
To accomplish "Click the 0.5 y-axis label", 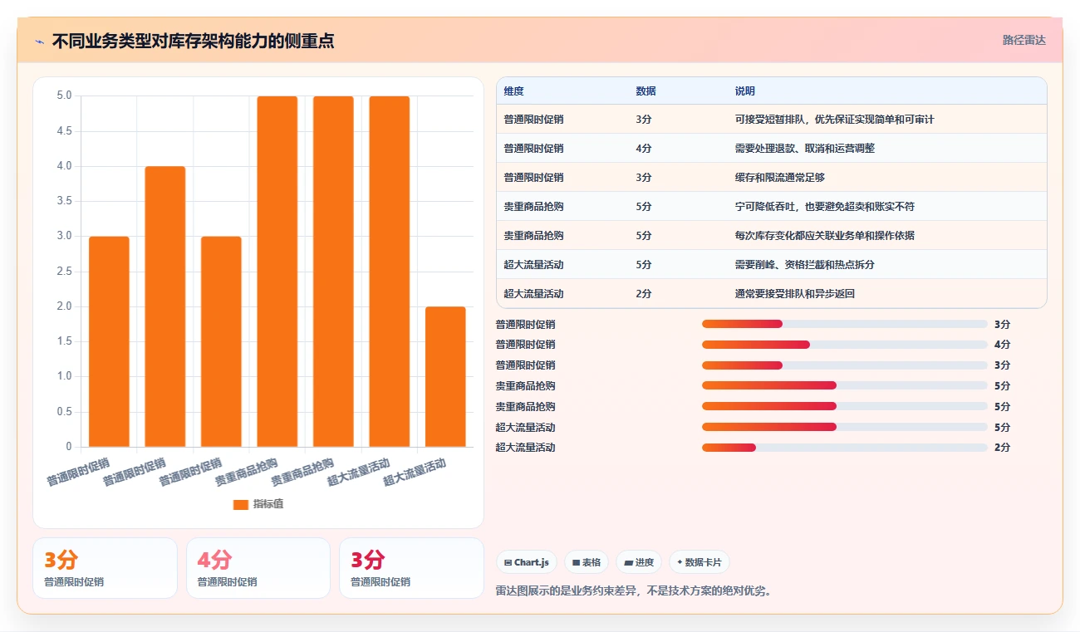I will [64, 412].
